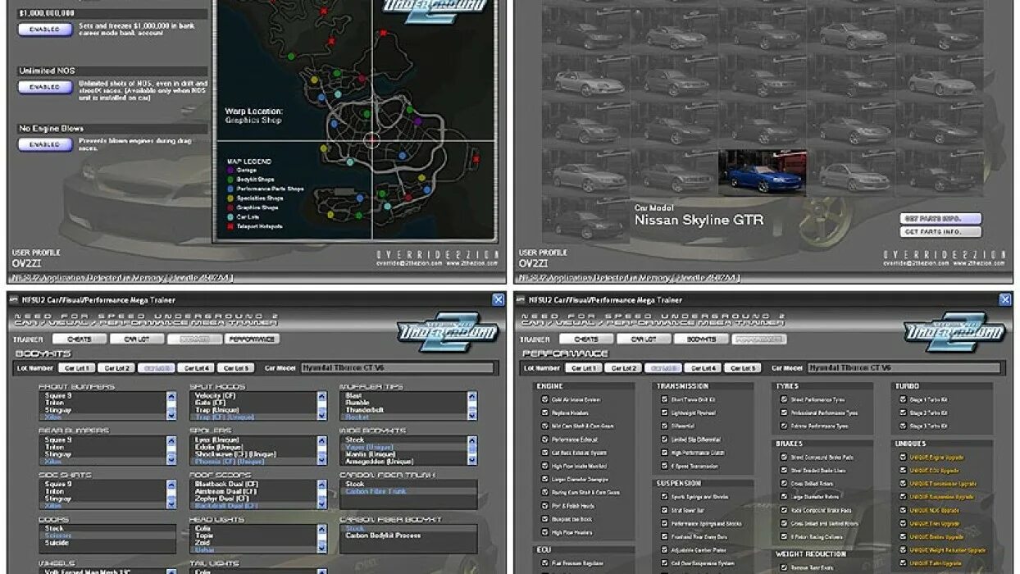This screenshot has height=574, width=1020.
Task: Close the Performance trainer window
Action: [x=1005, y=300]
